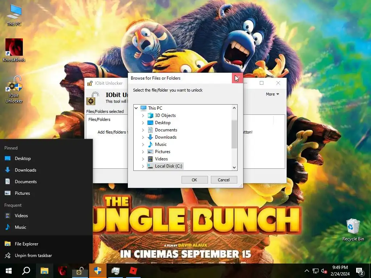Select Local Disk (C:) in tree
The height and width of the screenshot is (278, 371).
[165, 166]
